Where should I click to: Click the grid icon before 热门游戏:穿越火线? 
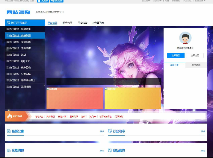coord(7,42)
